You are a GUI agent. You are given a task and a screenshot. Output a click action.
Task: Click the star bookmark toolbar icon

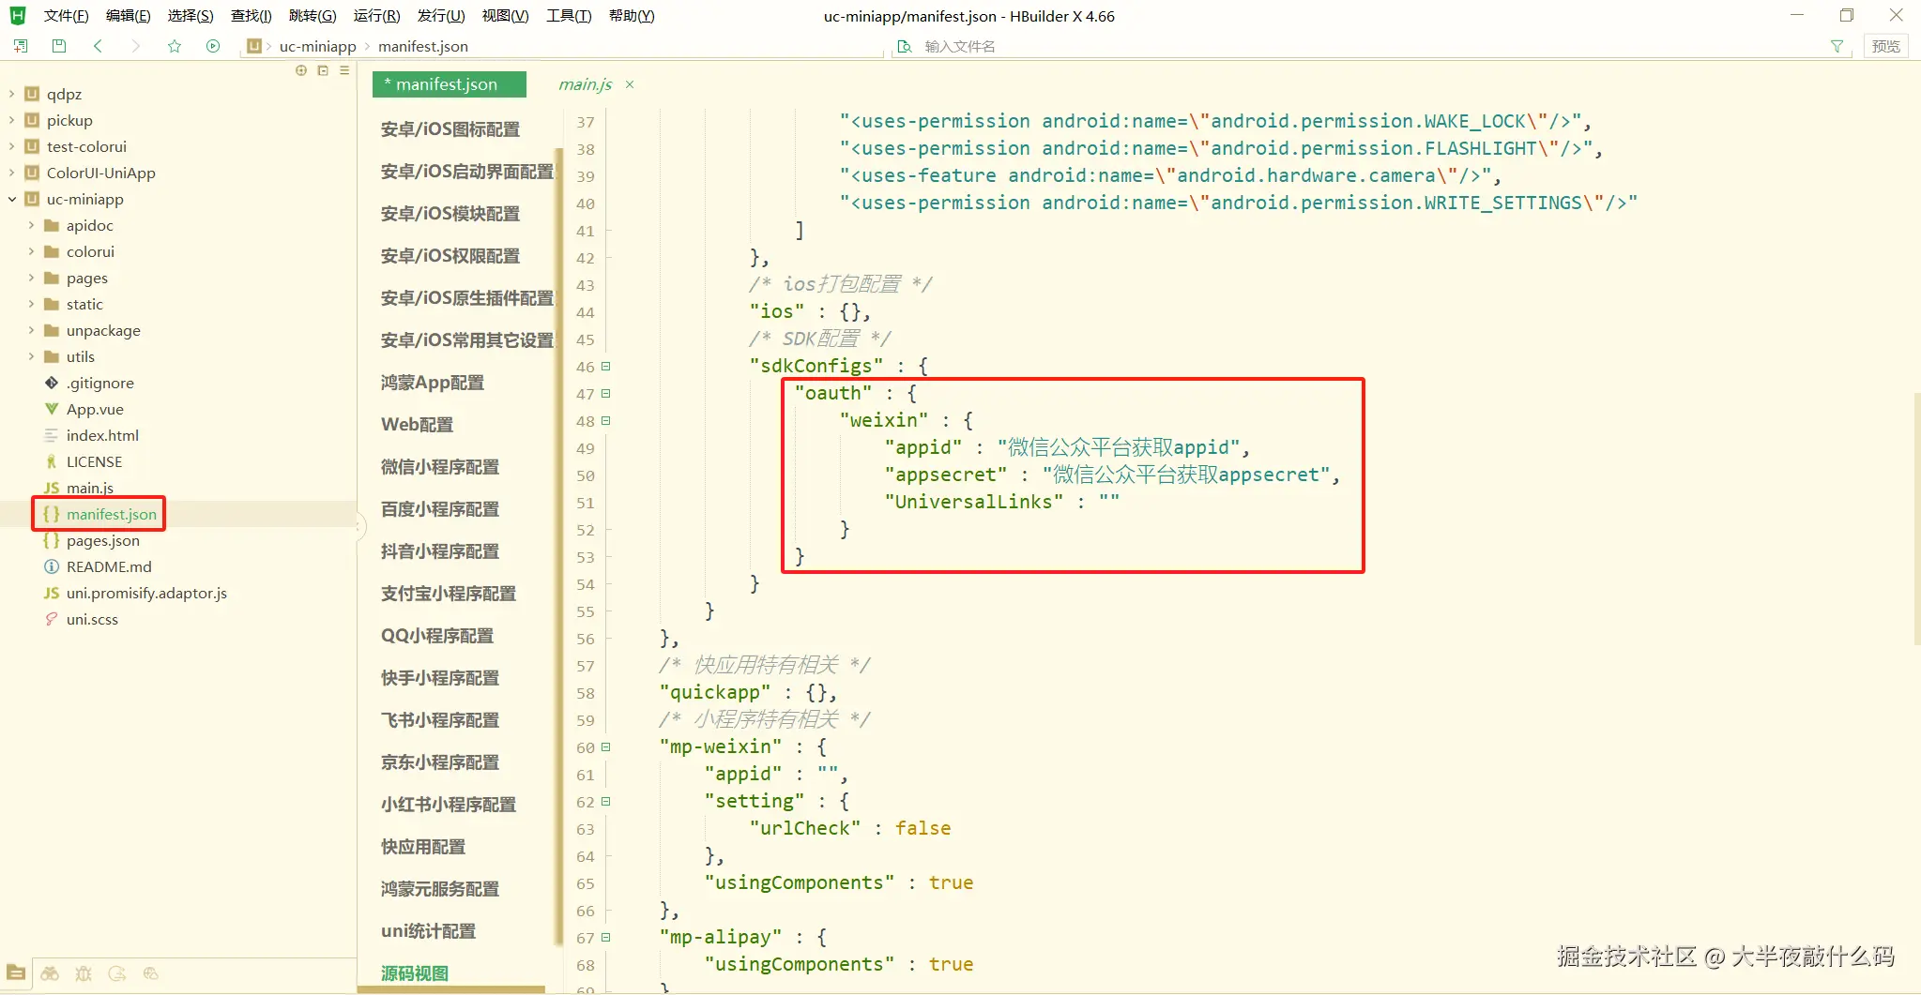(x=175, y=46)
